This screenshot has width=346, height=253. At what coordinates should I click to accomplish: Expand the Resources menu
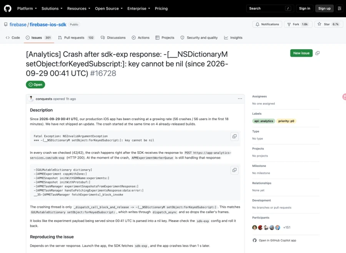(x=78, y=8)
